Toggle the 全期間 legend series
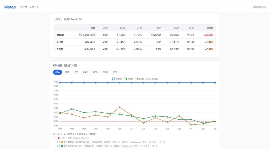The height and width of the screenshot is (151, 270). (117, 79)
